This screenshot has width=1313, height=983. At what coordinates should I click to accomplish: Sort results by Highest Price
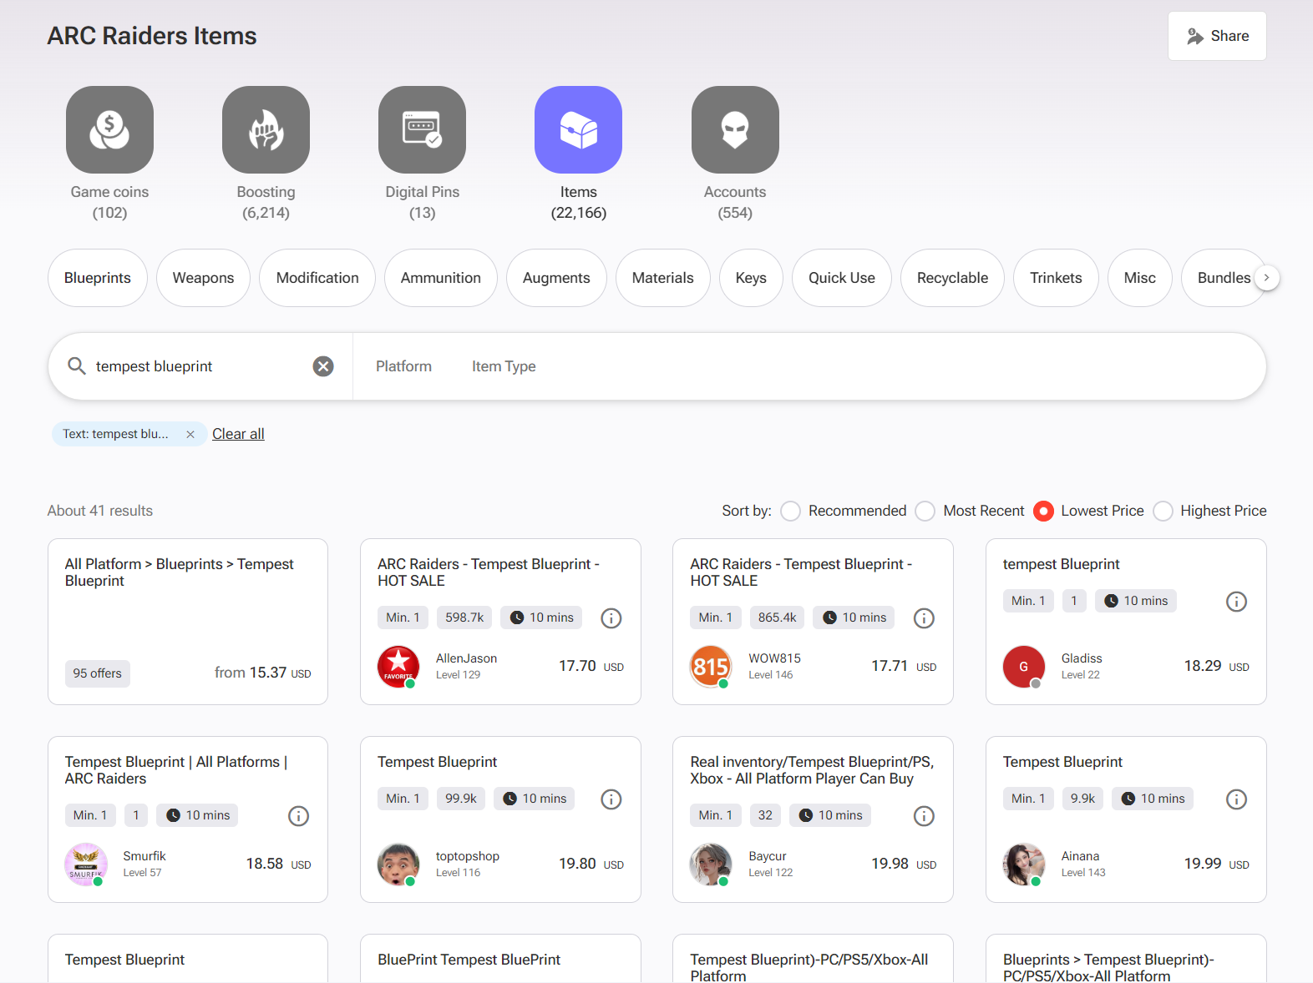tap(1163, 511)
